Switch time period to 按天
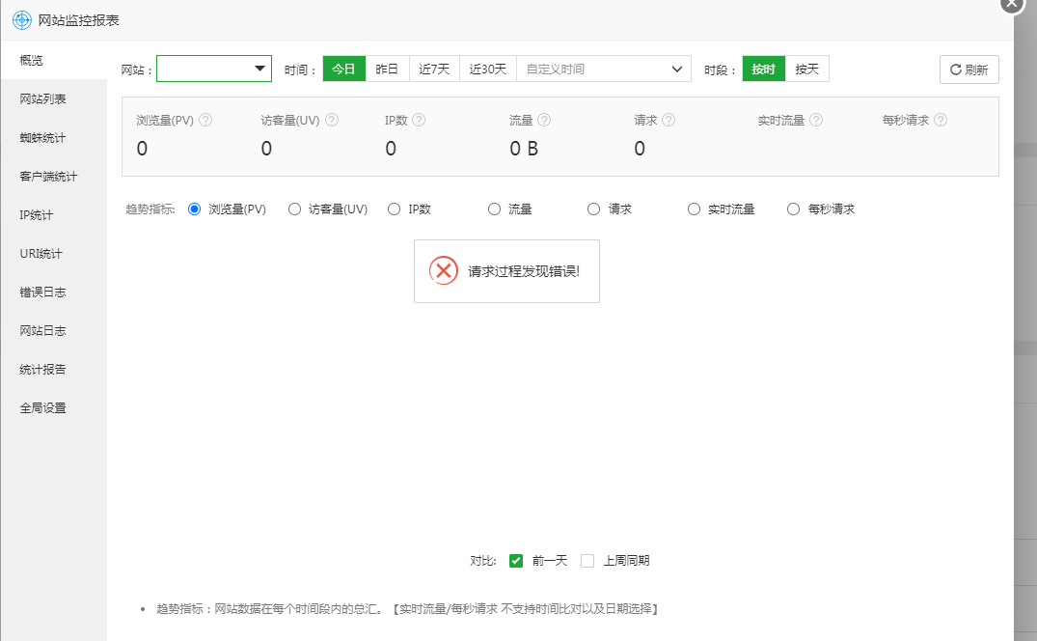This screenshot has width=1037, height=641. 806,69
